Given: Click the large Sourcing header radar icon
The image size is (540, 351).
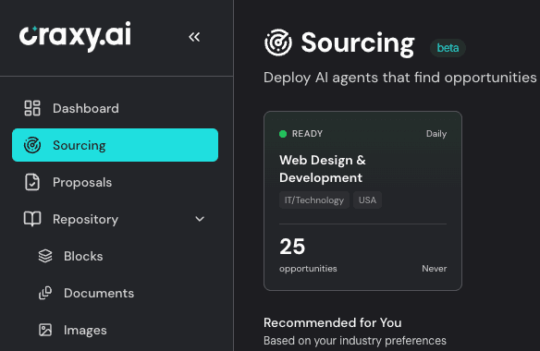Looking at the screenshot, I should [278, 42].
